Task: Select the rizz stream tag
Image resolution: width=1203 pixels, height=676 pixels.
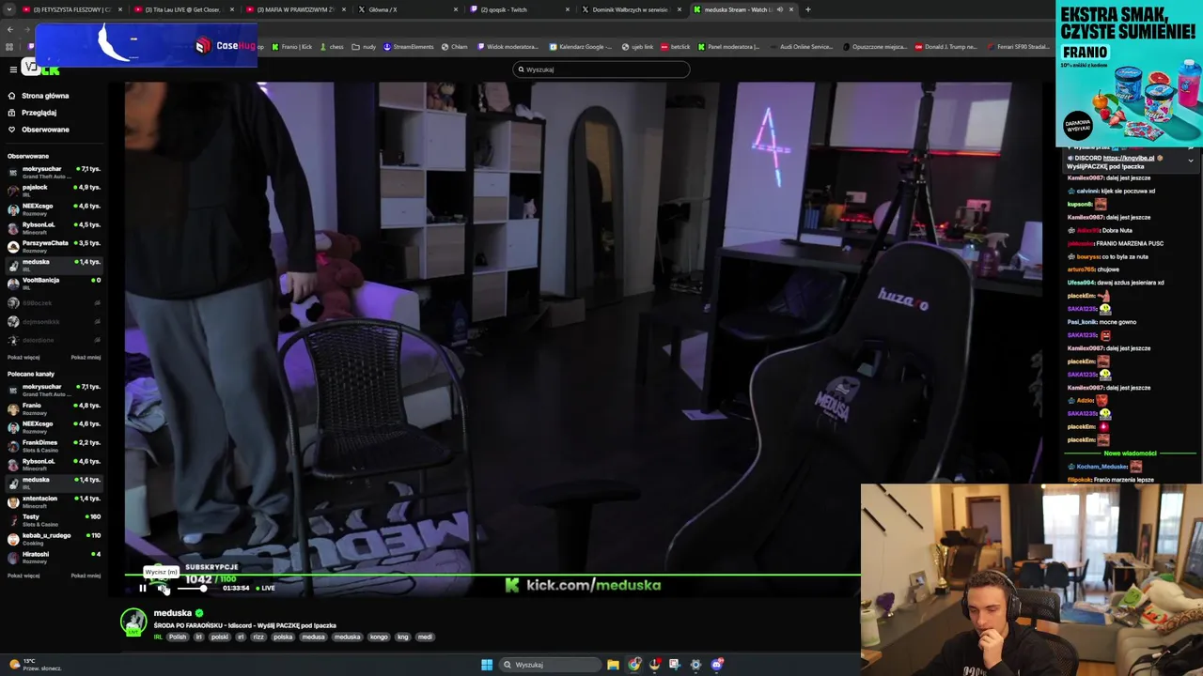Action: pos(258,637)
